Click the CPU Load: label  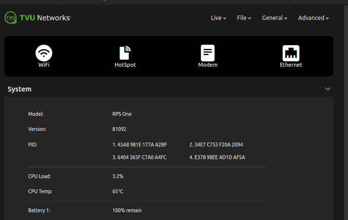point(39,176)
